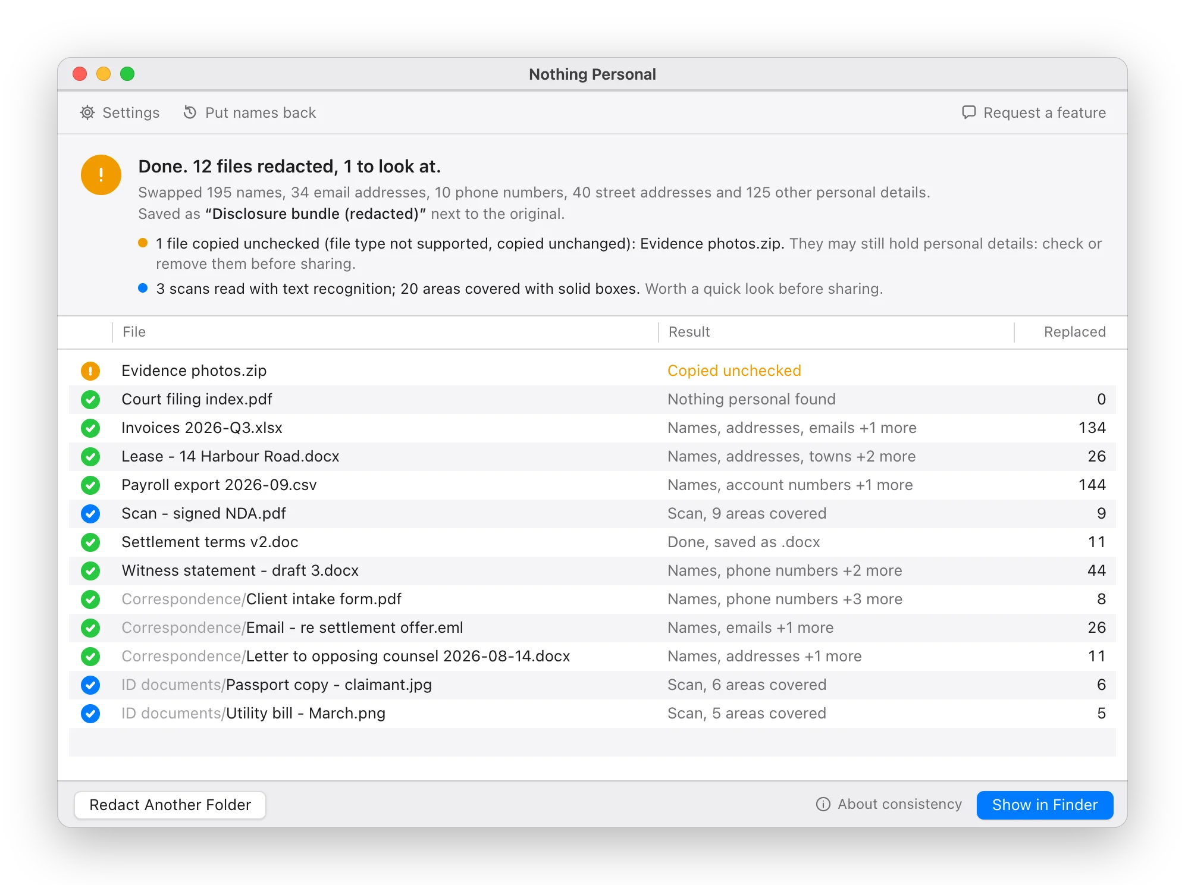Viewport: 1185px width, 885px height.
Task: Click the green check for Invoices 2026-Q3.xlsx
Action: tap(90, 428)
